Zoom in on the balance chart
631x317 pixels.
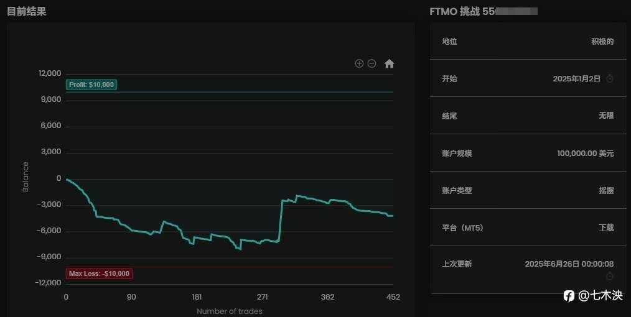coord(359,63)
